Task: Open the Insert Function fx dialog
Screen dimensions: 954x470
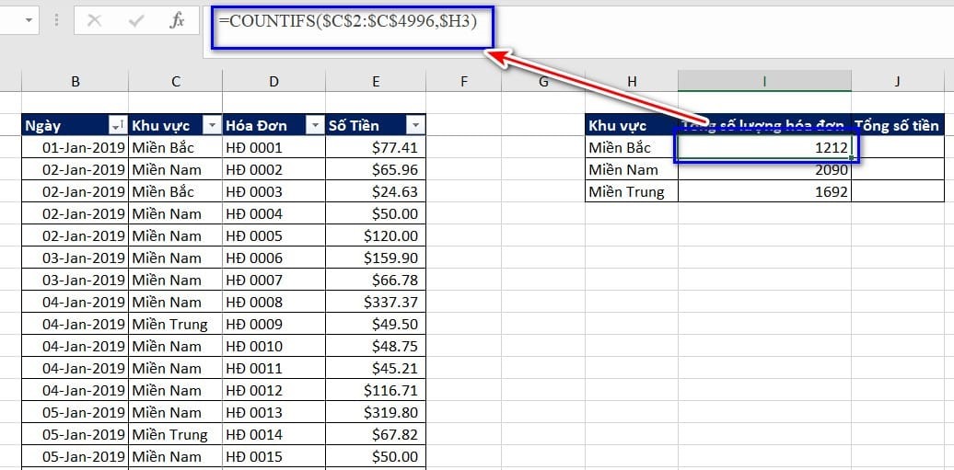Action: (x=177, y=20)
